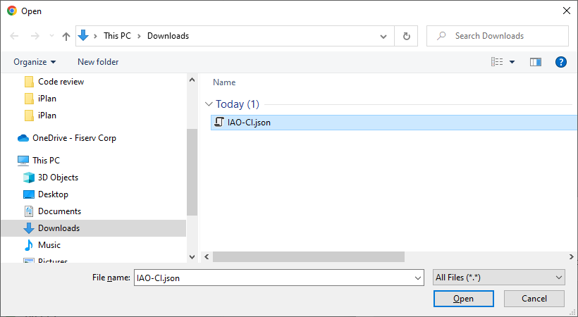The width and height of the screenshot is (578, 317).
Task: Click the Music note icon
Action: [x=29, y=245]
